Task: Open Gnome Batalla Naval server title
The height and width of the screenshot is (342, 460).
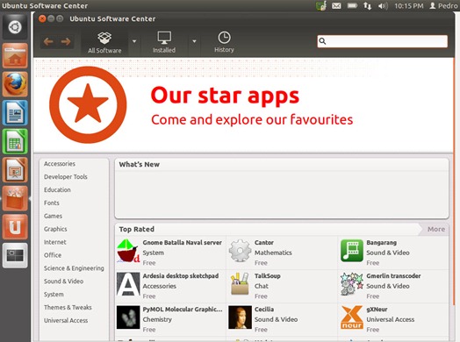Action: [183, 243]
